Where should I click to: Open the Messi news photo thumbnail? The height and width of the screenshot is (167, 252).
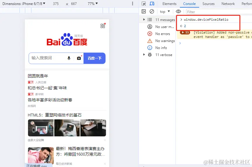(x=41, y=155)
